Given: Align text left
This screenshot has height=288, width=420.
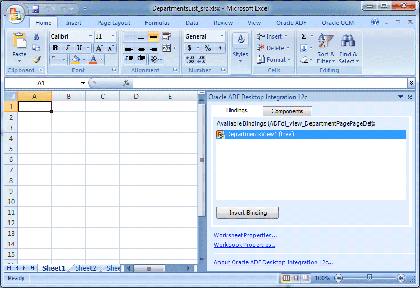Looking at the screenshot, I should (x=129, y=48).
